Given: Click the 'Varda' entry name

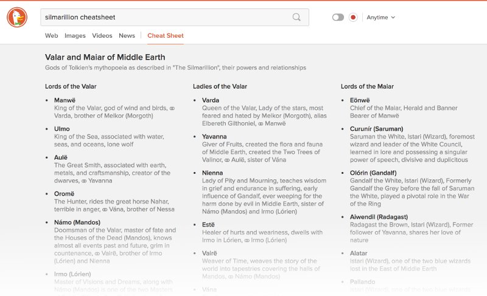Looking at the screenshot, I should pos(211,100).
